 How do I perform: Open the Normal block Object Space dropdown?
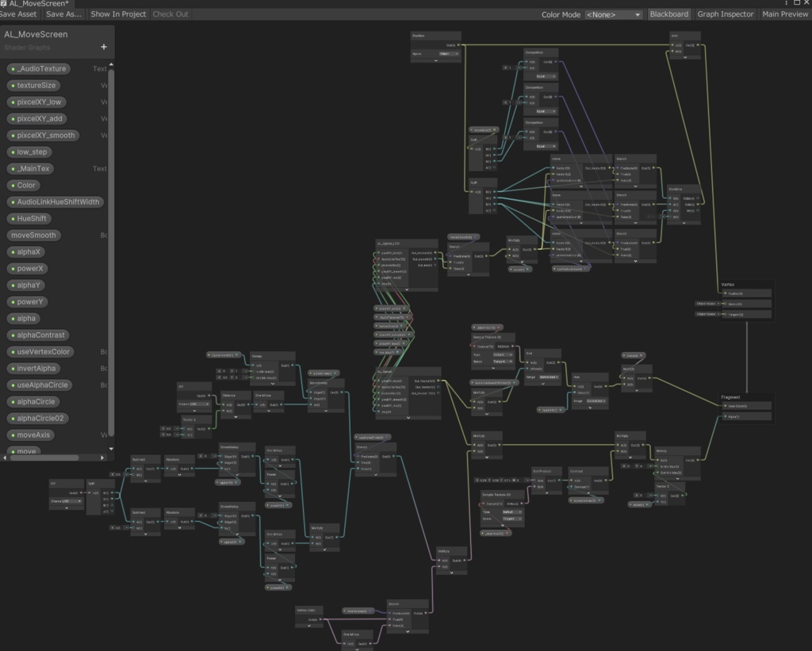click(x=706, y=304)
